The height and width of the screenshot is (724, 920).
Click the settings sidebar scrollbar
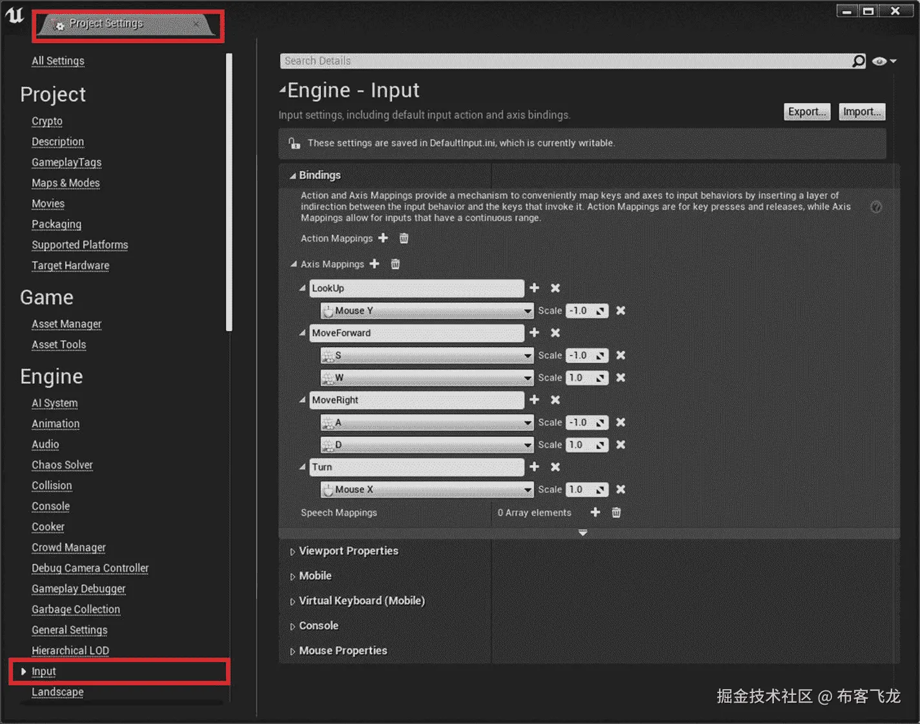pos(229,192)
